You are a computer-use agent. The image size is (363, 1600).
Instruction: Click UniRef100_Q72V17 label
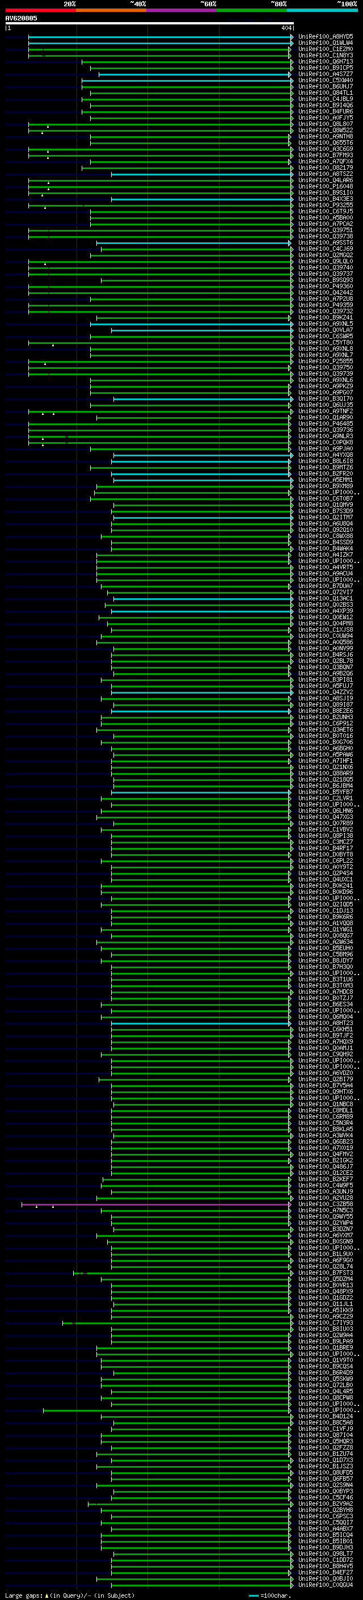[325, 593]
